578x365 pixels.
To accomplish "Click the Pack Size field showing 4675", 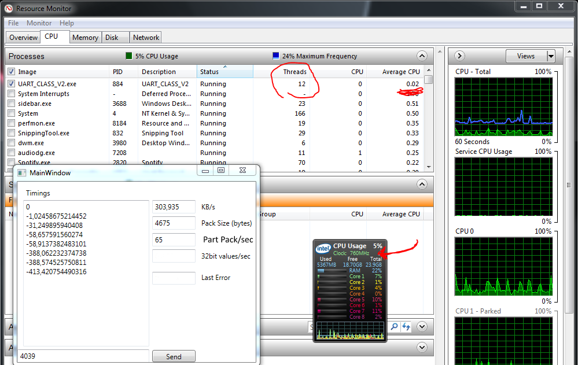I will tap(174, 223).
